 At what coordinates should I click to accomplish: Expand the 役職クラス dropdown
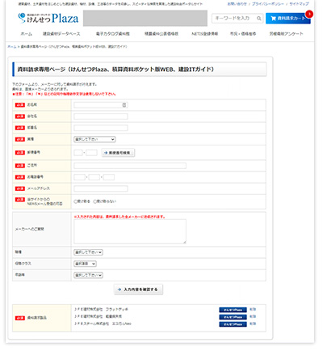point(85,264)
